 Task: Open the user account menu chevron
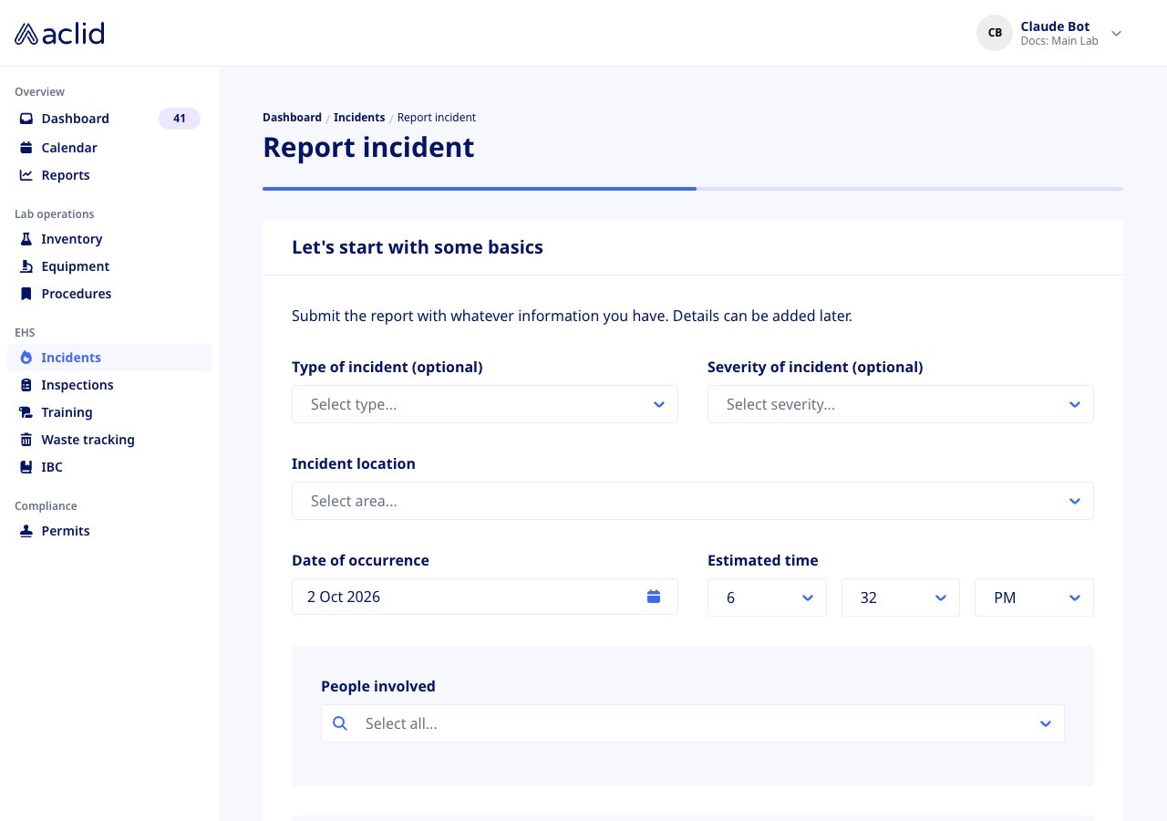[1116, 34]
